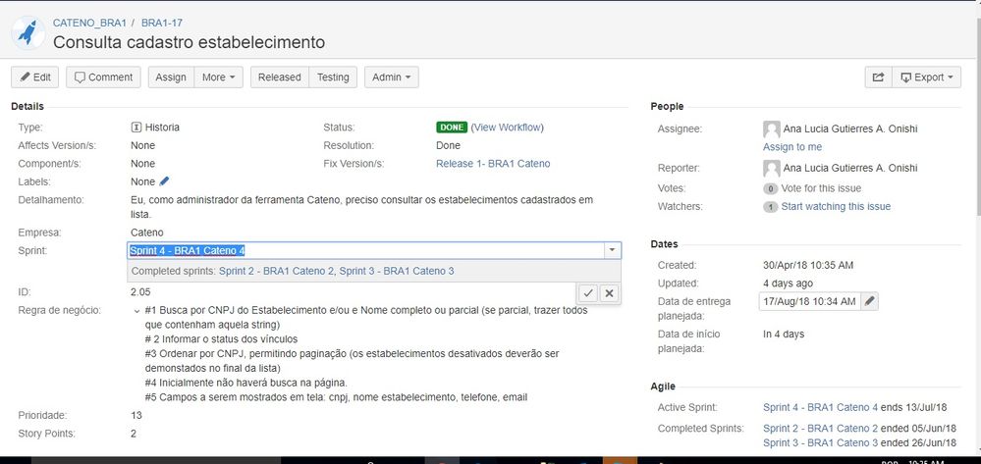Image resolution: width=981 pixels, height=464 pixels.
Task: Open the BRA1-17 issue key link
Action: coord(162,23)
